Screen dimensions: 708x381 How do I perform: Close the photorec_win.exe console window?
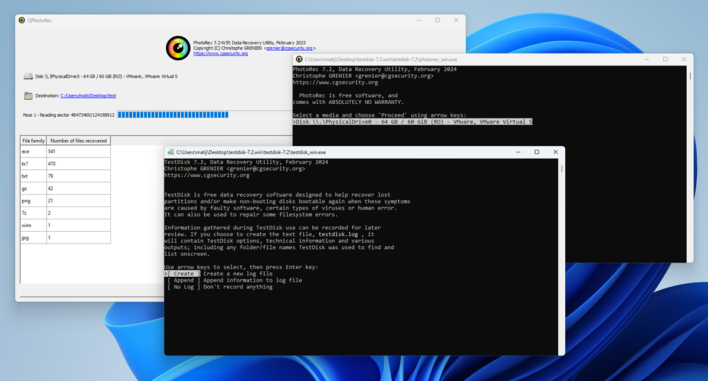click(684, 60)
